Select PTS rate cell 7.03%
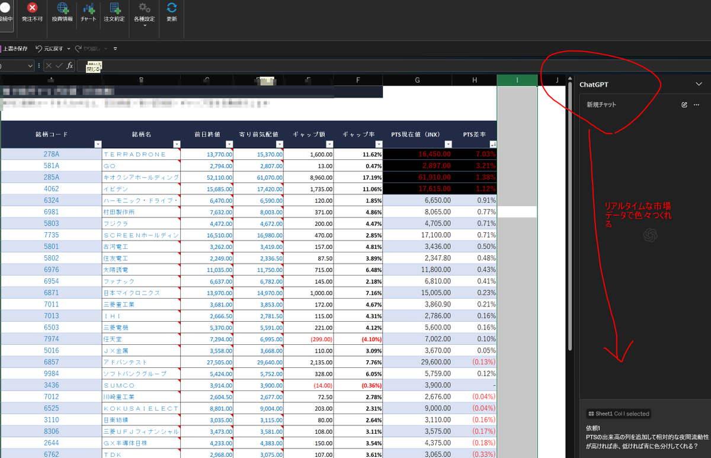Screen dimensions: 711x458 [475, 154]
